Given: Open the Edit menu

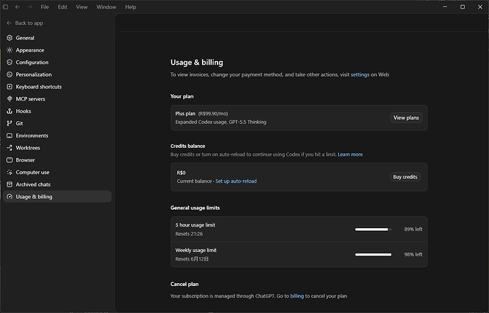Looking at the screenshot, I should click(x=62, y=7).
